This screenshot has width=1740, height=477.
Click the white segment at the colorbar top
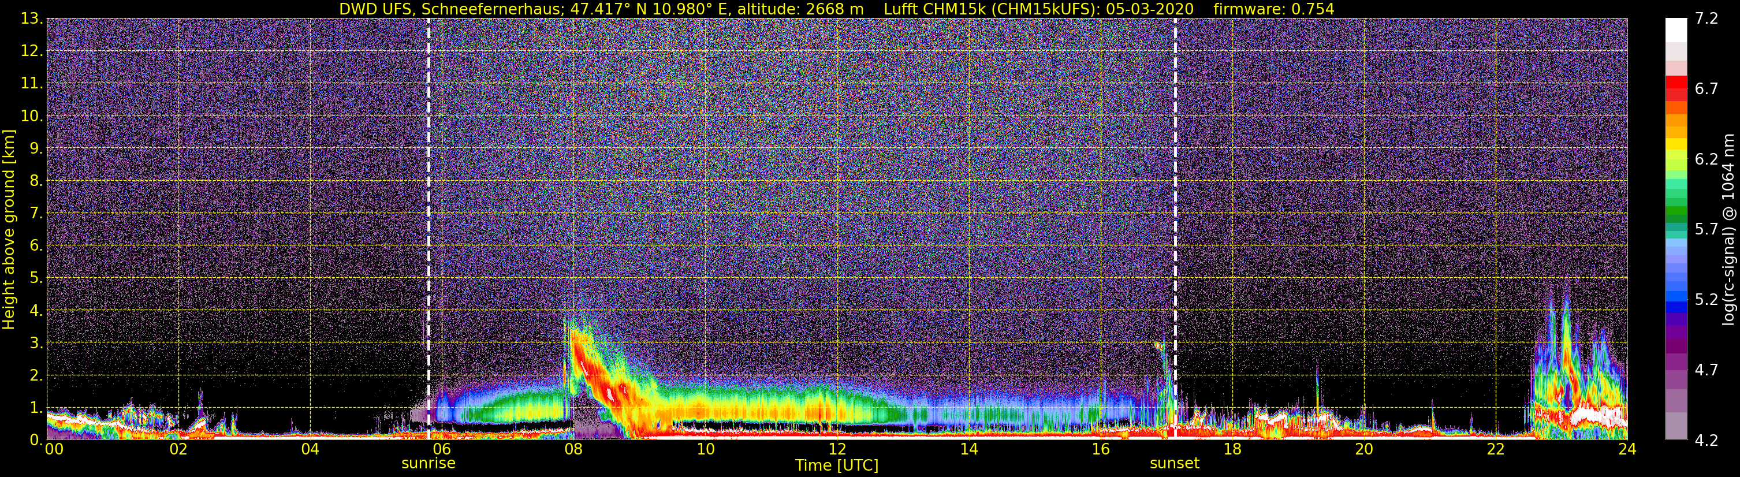pyautogui.click(x=1676, y=31)
